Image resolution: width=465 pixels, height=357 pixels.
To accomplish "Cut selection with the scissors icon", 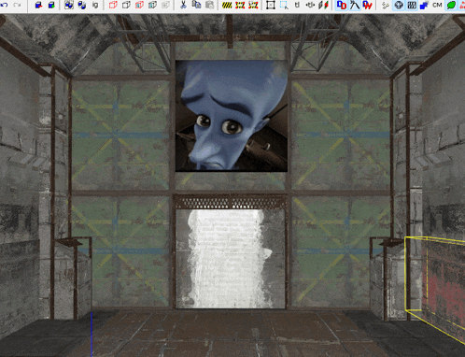I will coord(183,5).
